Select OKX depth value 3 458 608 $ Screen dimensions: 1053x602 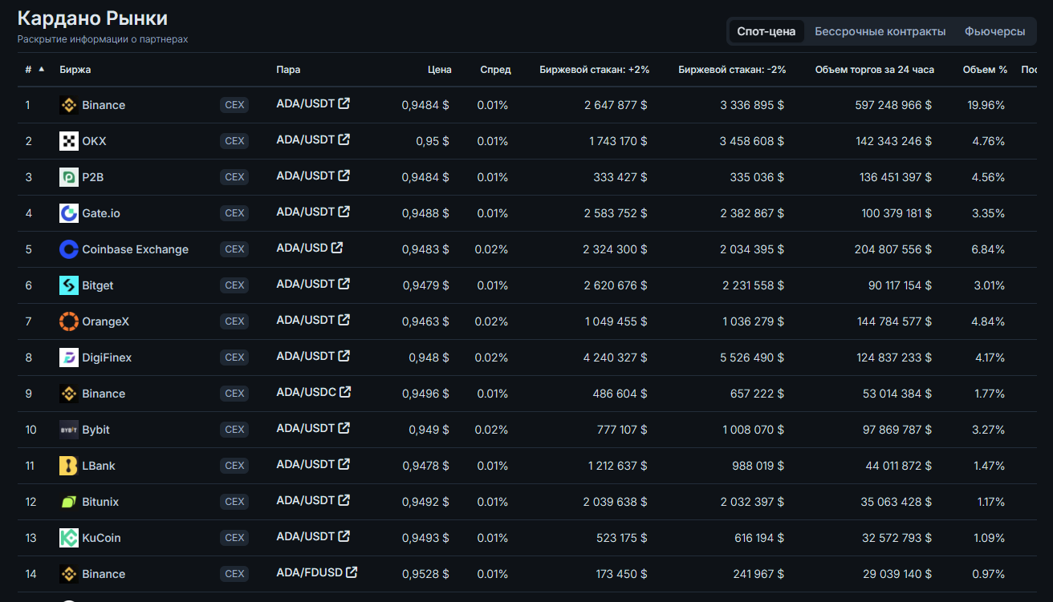click(753, 141)
